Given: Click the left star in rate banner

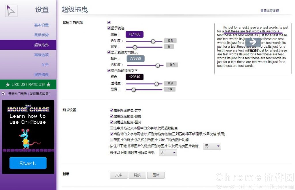Looking at the screenshot, I should (x=7, y=84).
